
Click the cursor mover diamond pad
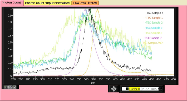(114, 89)
